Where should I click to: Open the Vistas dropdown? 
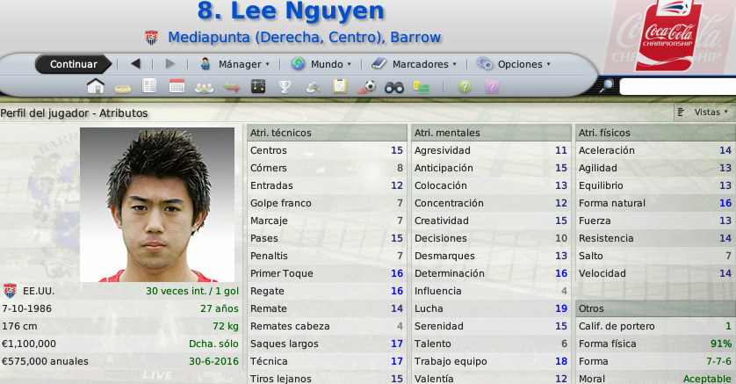coord(704,112)
